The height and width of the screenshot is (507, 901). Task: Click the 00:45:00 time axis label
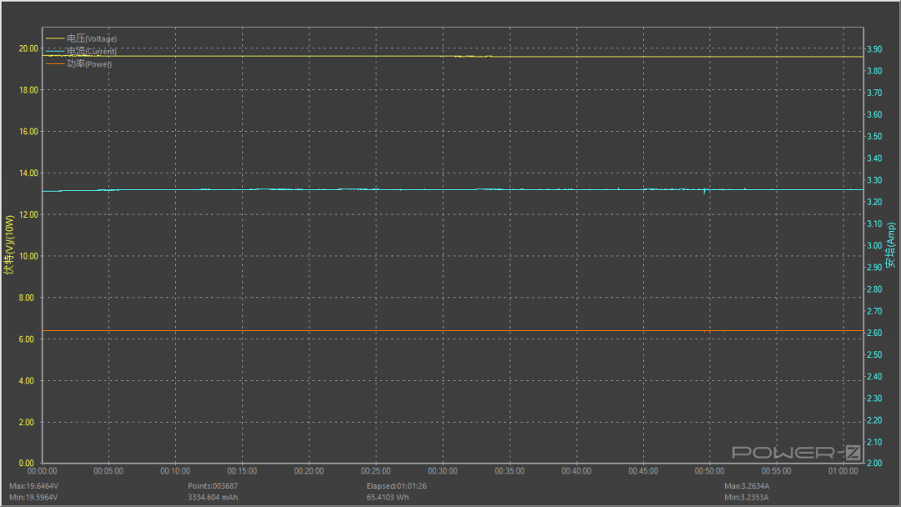click(643, 471)
